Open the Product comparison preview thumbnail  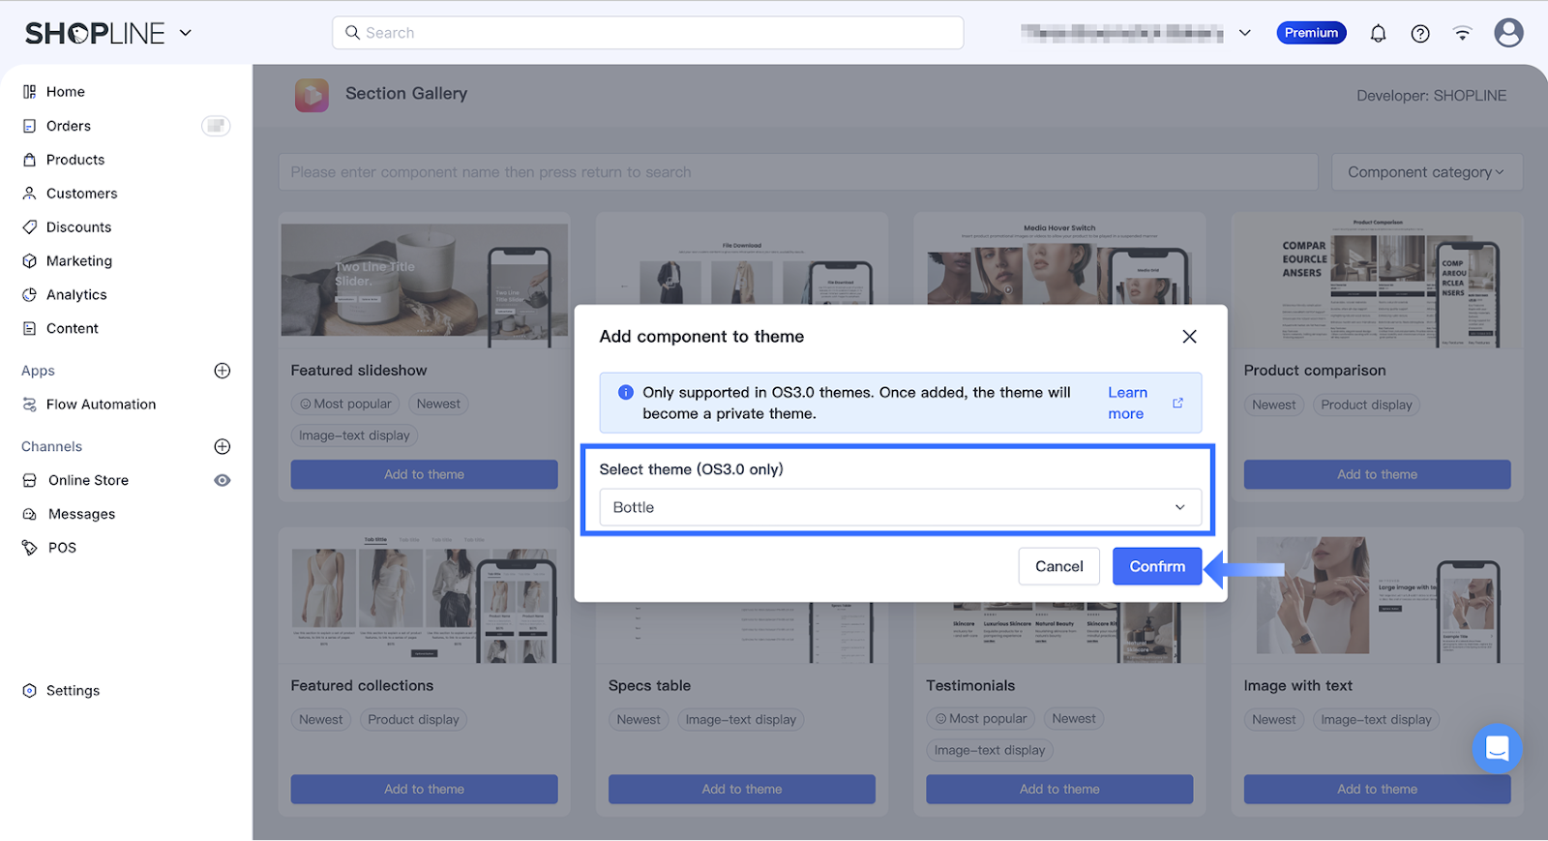click(x=1377, y=282)
